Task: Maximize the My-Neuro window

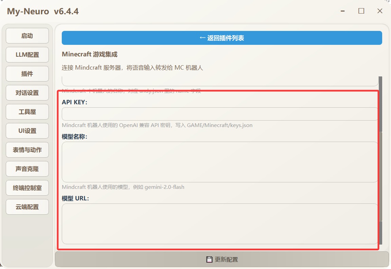Action: (361, 11)
